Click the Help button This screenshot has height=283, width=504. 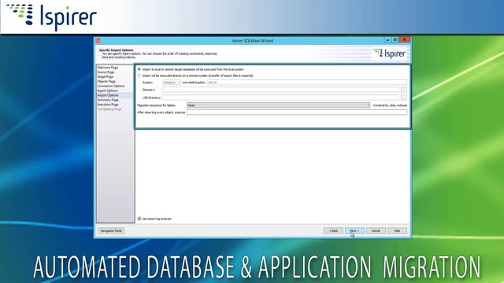point(397,230)
